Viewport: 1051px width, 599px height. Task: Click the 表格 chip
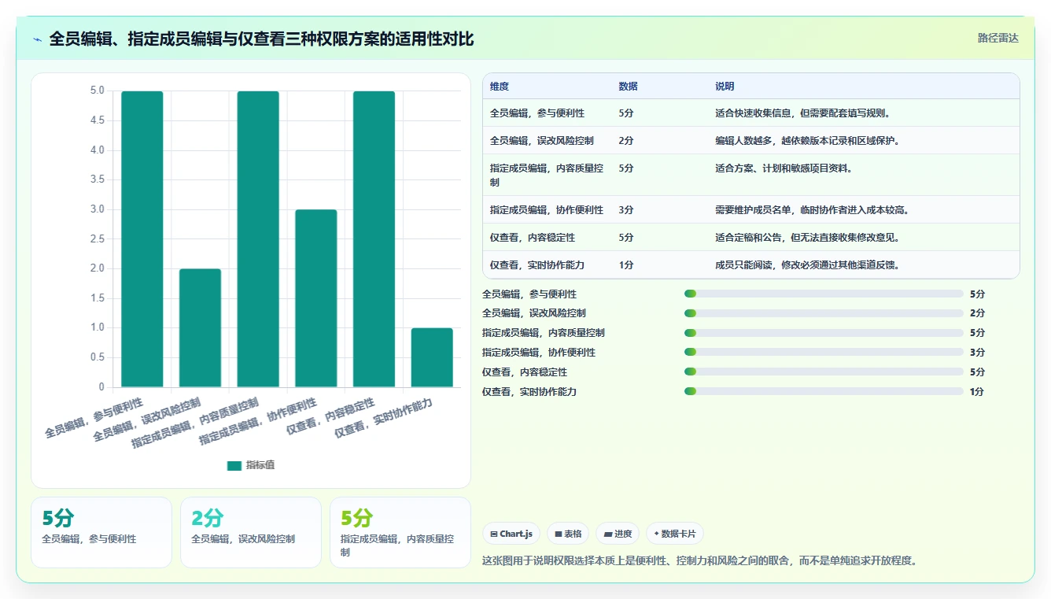click(x=567, y=534)
